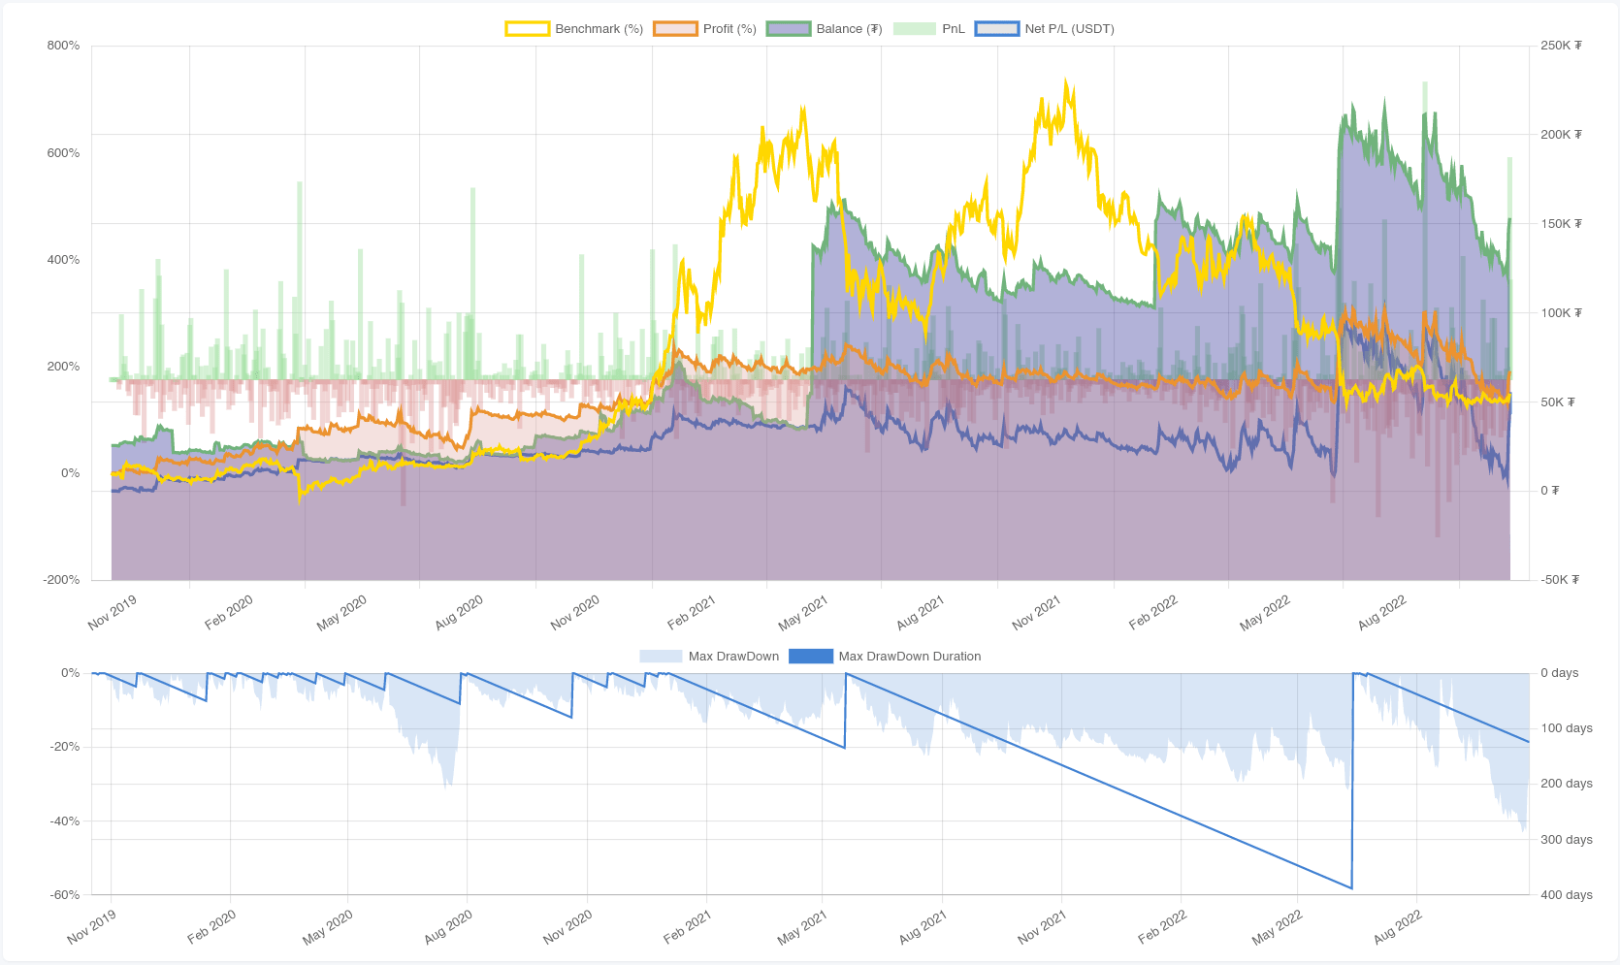Screen dimensions: 1620x965
Task: Click the 200% left axis label
Action: [63, 366]
